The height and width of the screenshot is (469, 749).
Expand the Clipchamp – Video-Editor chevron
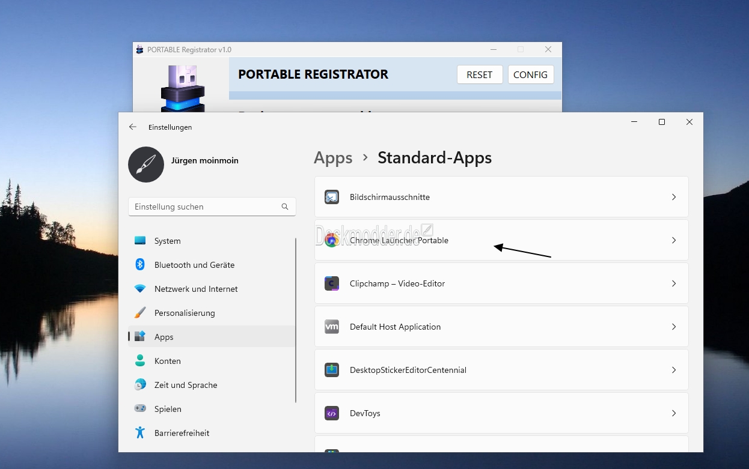tap(674, 283)
